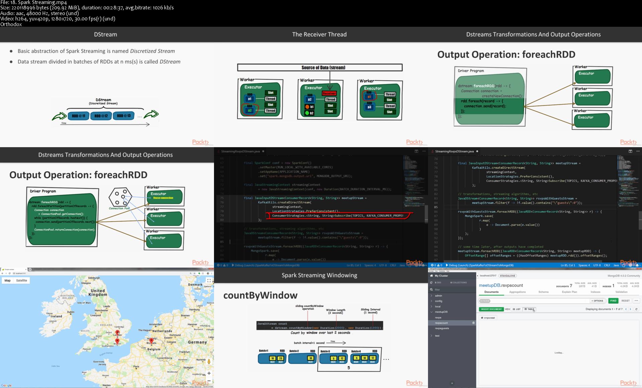Click the plus button to create a database
The width and height of the screenshot is (642, 388).
452,383
